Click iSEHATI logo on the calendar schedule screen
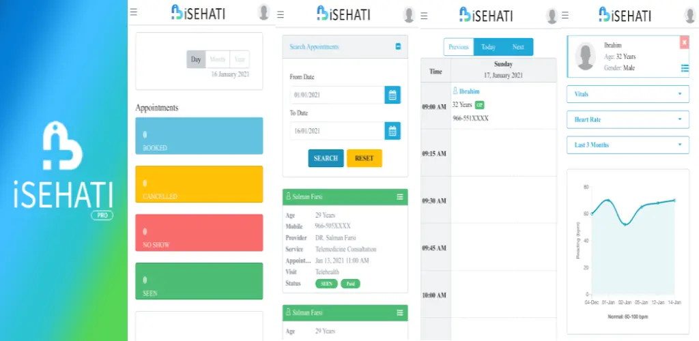The height and width of the screenshot is (341, 699). click(486, 15)
